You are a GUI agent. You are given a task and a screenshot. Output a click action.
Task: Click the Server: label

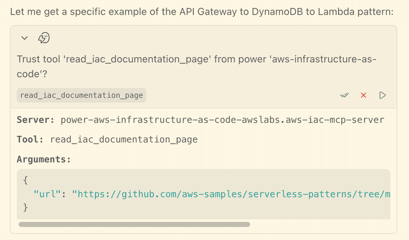[36, 120]
